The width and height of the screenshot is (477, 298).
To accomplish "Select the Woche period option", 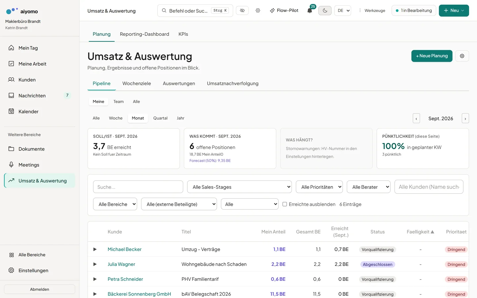I will [116, 118].
